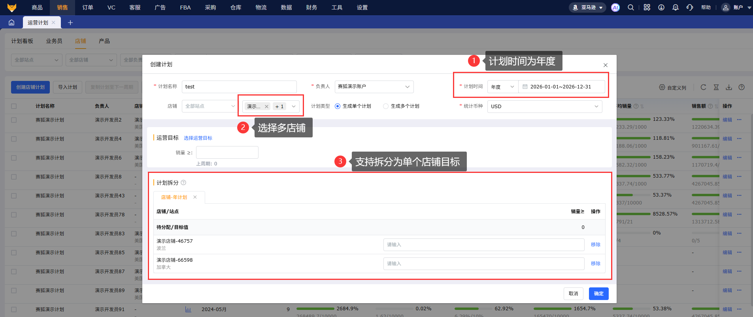Click the 确定 button to confirm
Screen dimensions: 753x317
tap(598, 294)
